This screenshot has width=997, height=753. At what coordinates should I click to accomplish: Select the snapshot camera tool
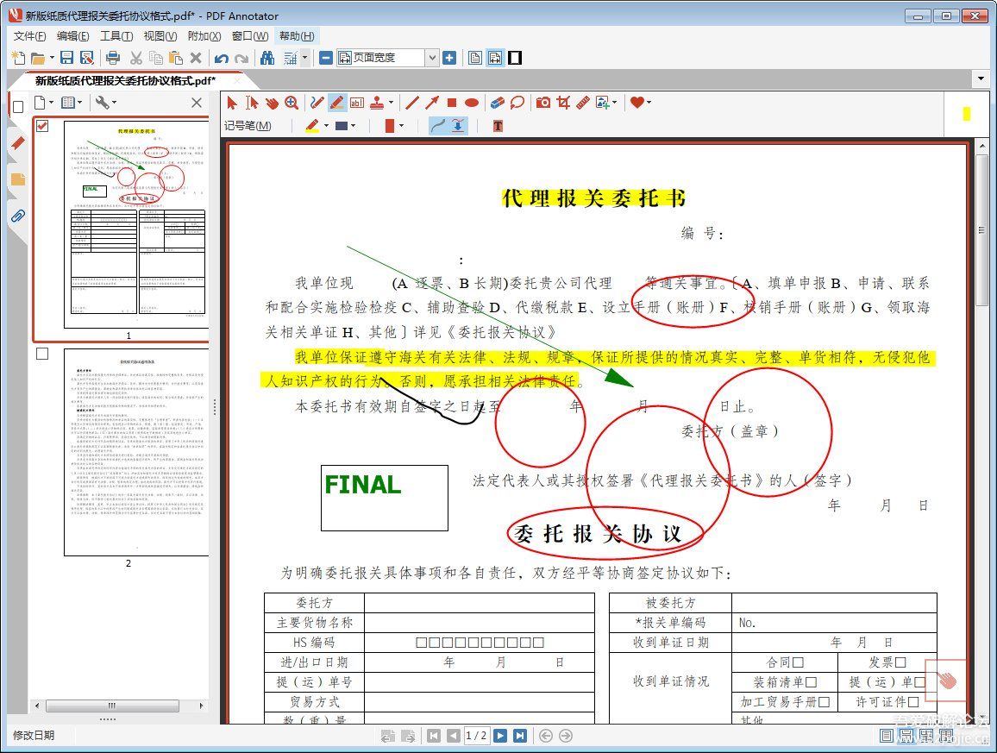point(544,102)
